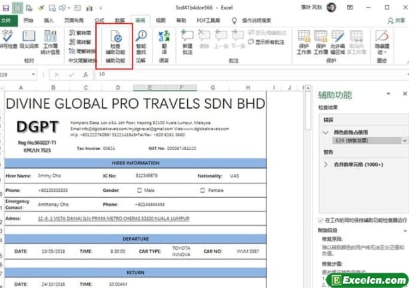Viewport: 409px width, 288px height.
Task: Convert Simplified to Traditional (简转繁)
Action: coord(80,42)
